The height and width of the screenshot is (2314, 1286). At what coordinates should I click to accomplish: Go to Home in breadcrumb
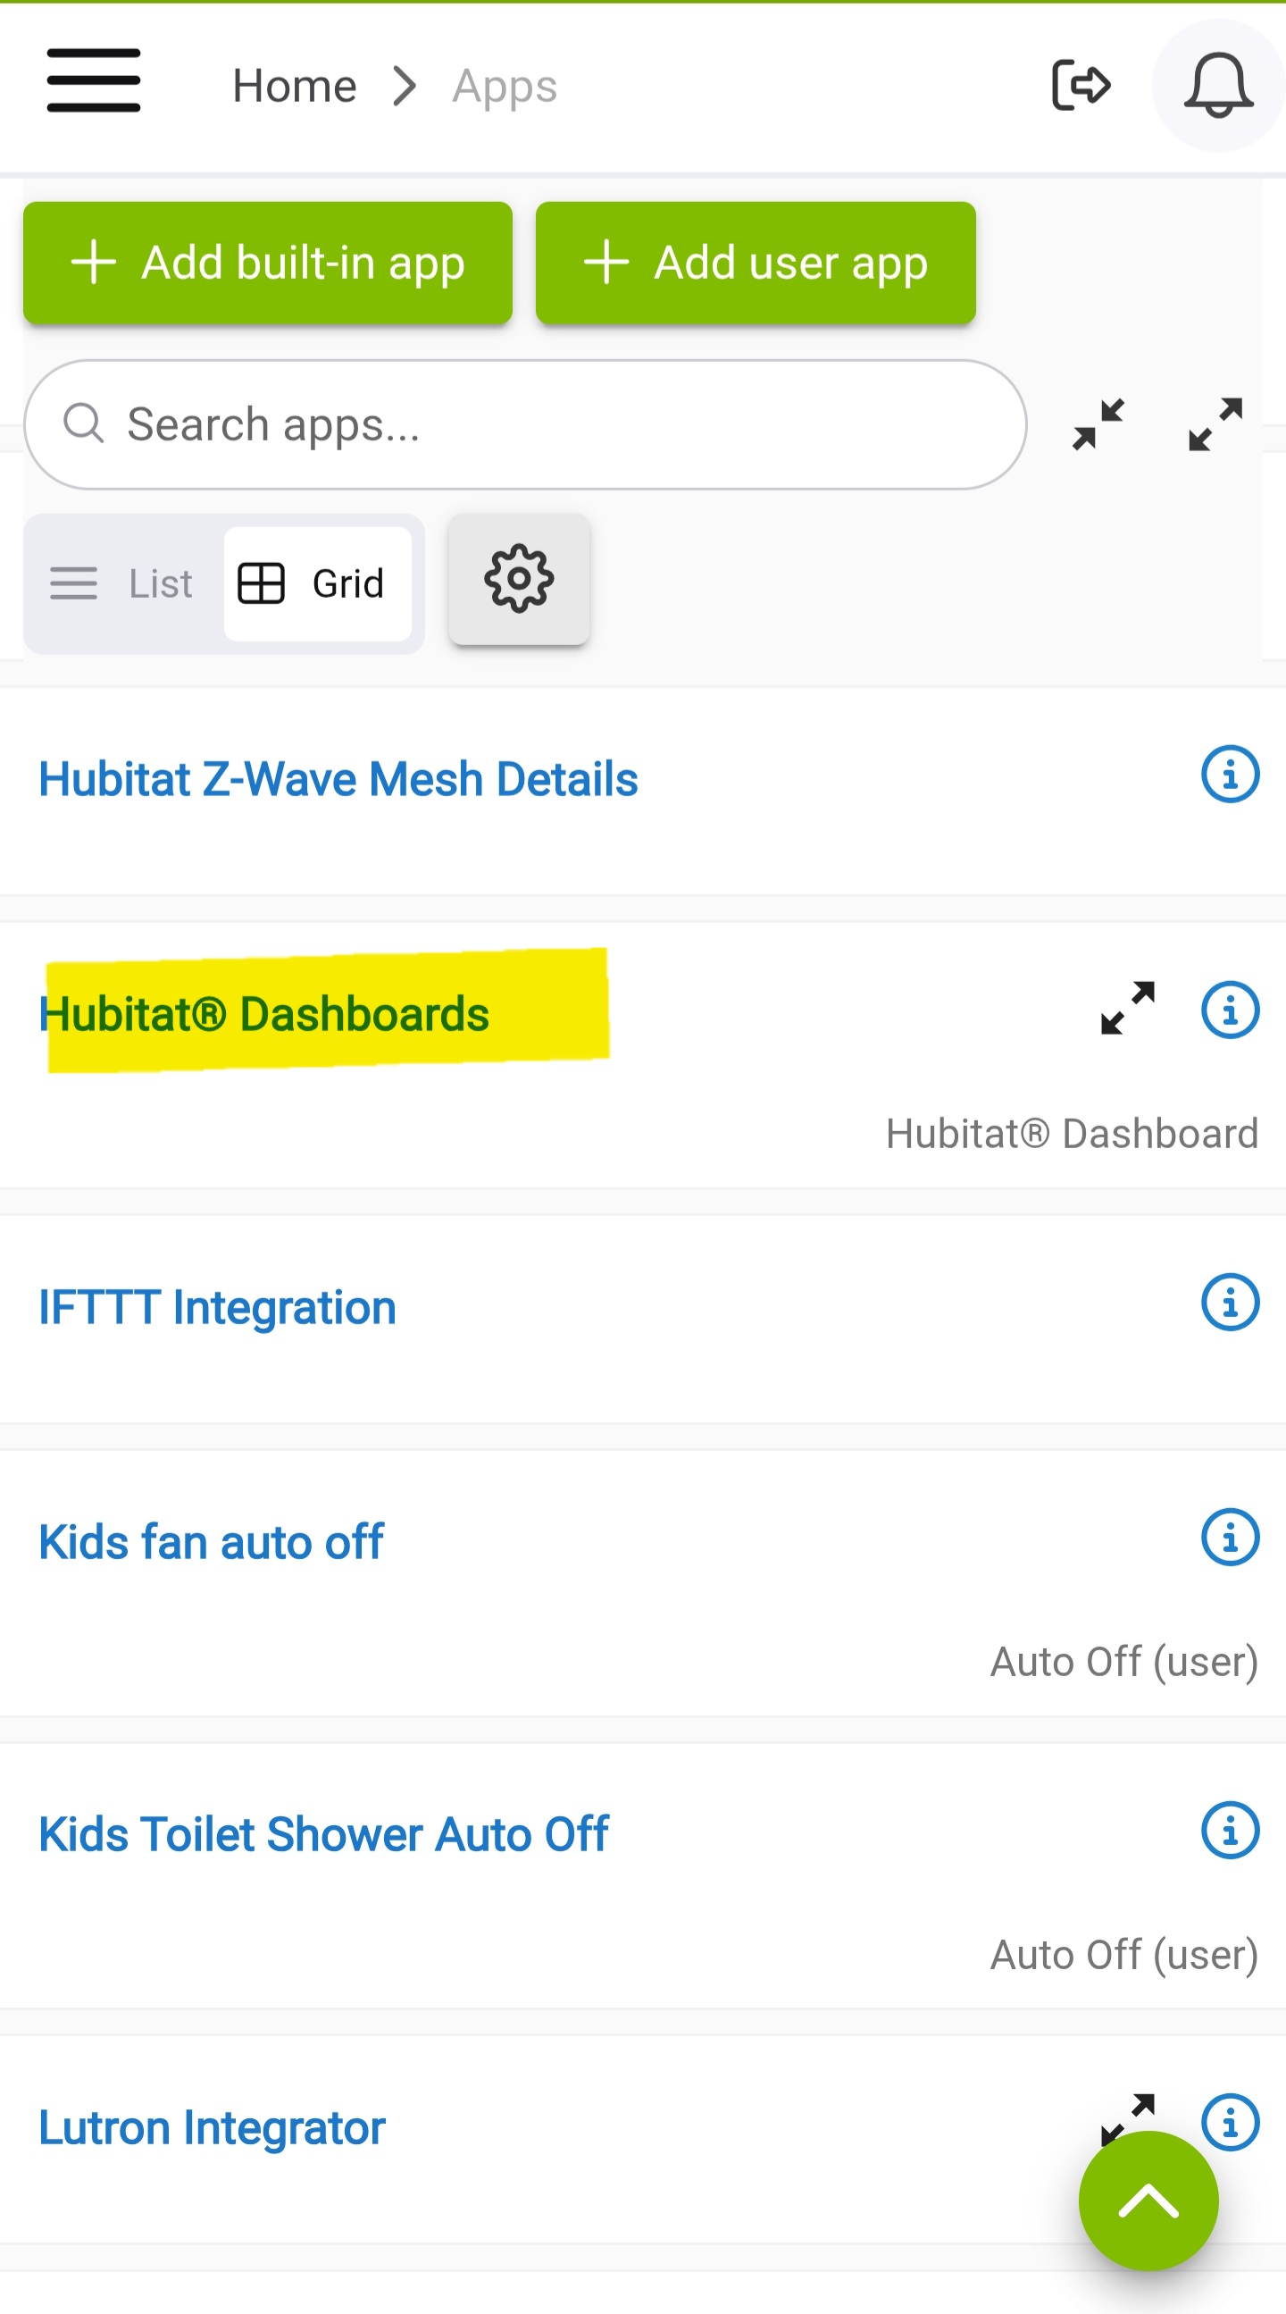[295, 87]
